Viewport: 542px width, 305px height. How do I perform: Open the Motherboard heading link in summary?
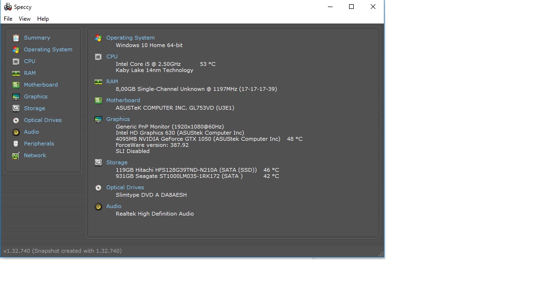coord(123,100)
